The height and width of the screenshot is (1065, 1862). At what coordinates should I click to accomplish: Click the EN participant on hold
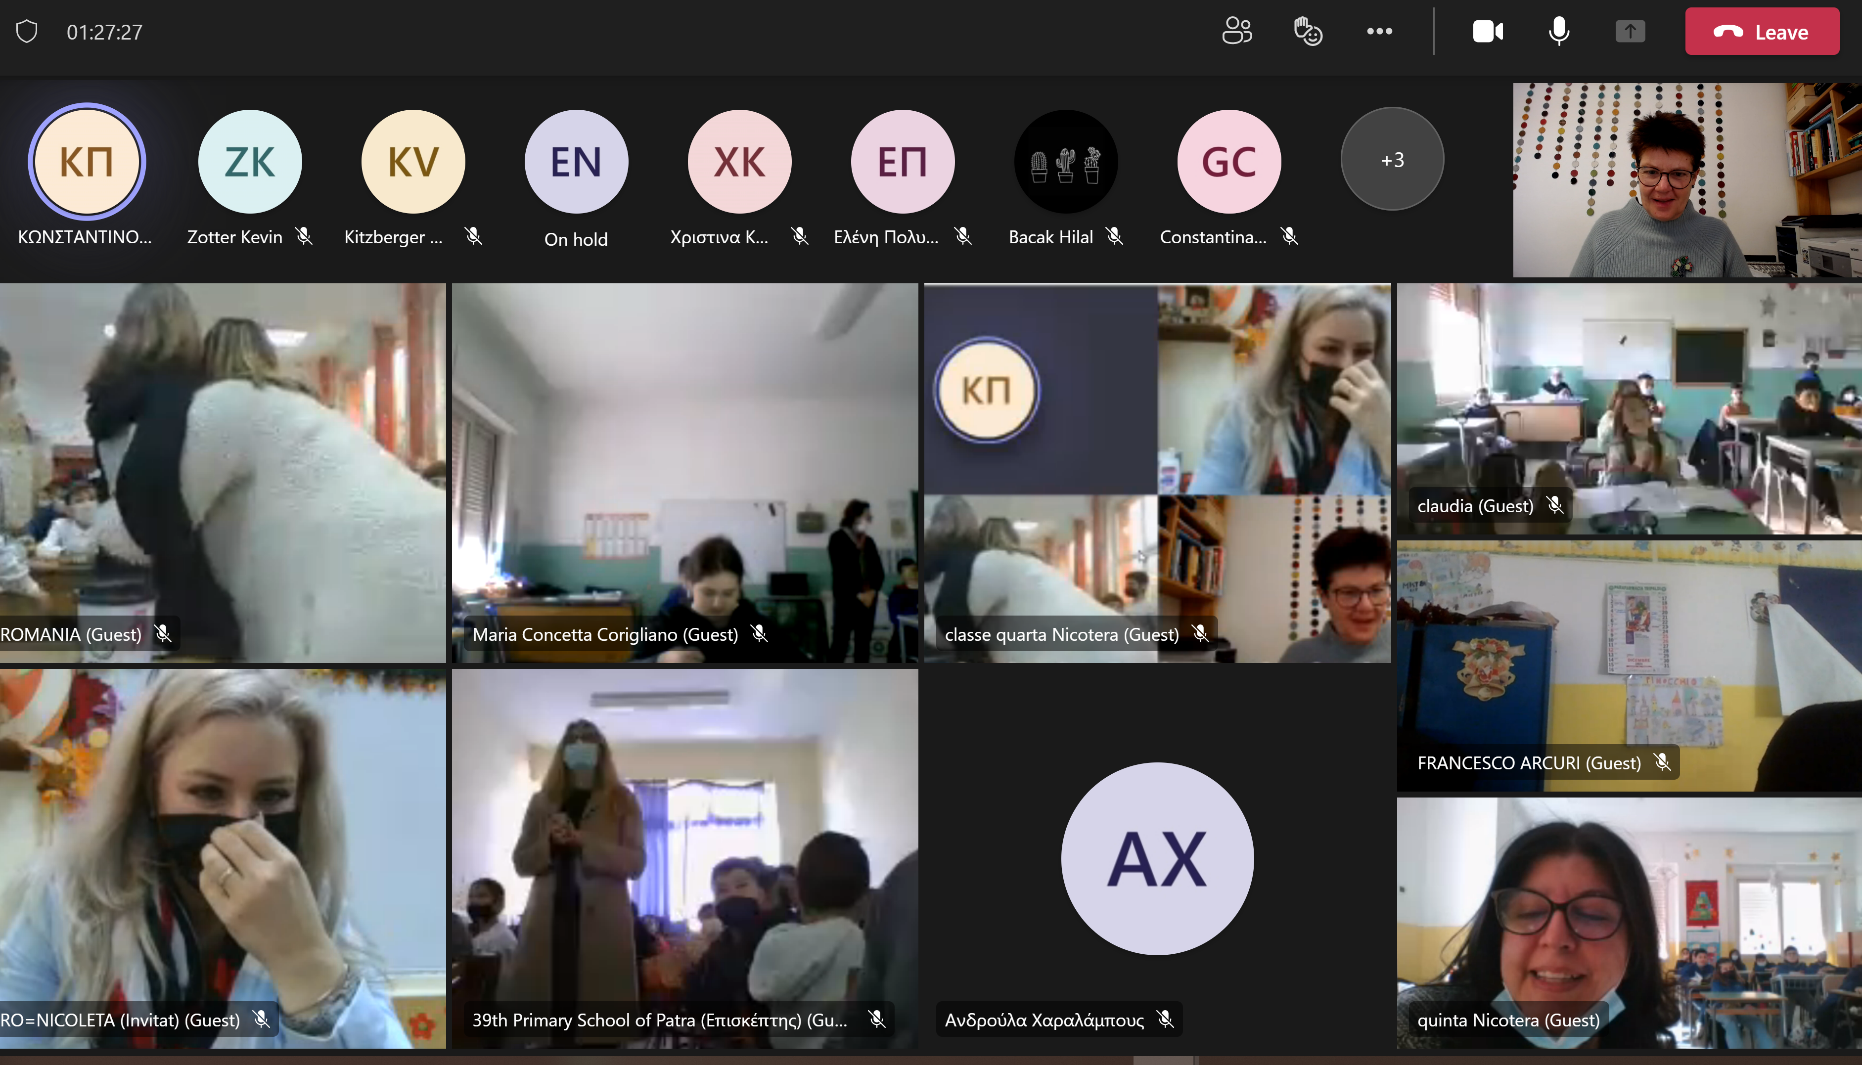tap(576, 161)
